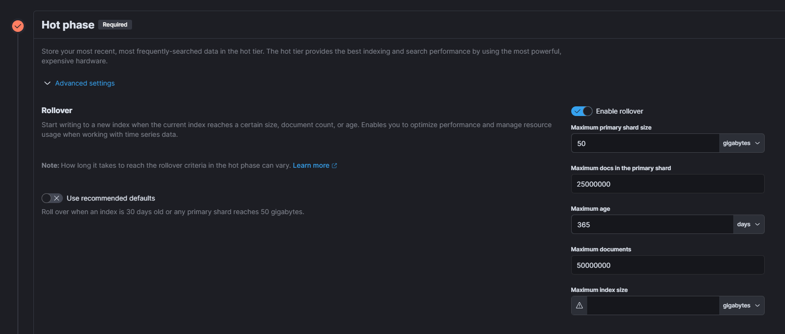Click the Enable rollover label text
This screenshot has width=785, height=334.
(x=620, y=111)
